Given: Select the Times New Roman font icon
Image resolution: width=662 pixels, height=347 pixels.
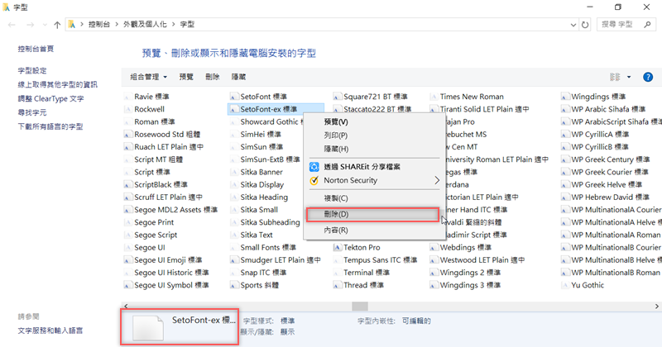Looking at the screenshot, I should pyautogui.click(x=433, y=97).
